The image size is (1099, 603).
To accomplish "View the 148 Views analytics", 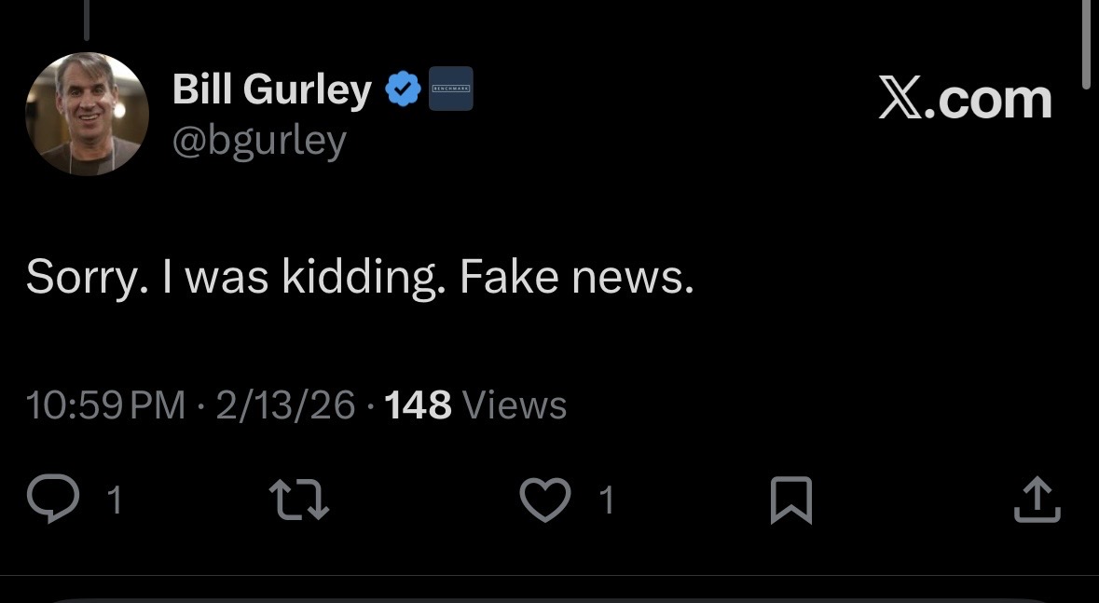I will tap(475, 405).
